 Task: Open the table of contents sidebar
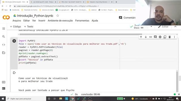pyautogui.click(x=4, y=29)
